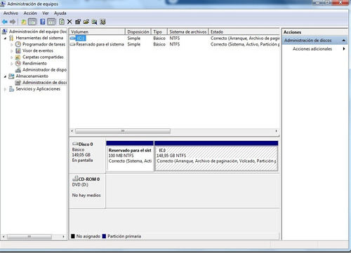Click the Herramientas del sistema tools icon

click(11, 38)
